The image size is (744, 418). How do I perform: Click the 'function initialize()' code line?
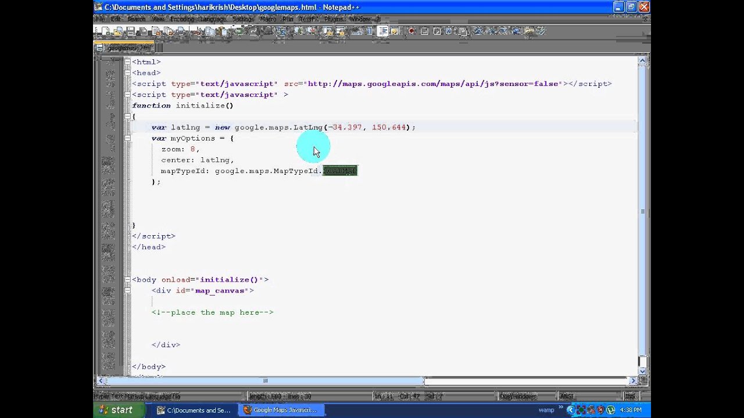(183, 106)
